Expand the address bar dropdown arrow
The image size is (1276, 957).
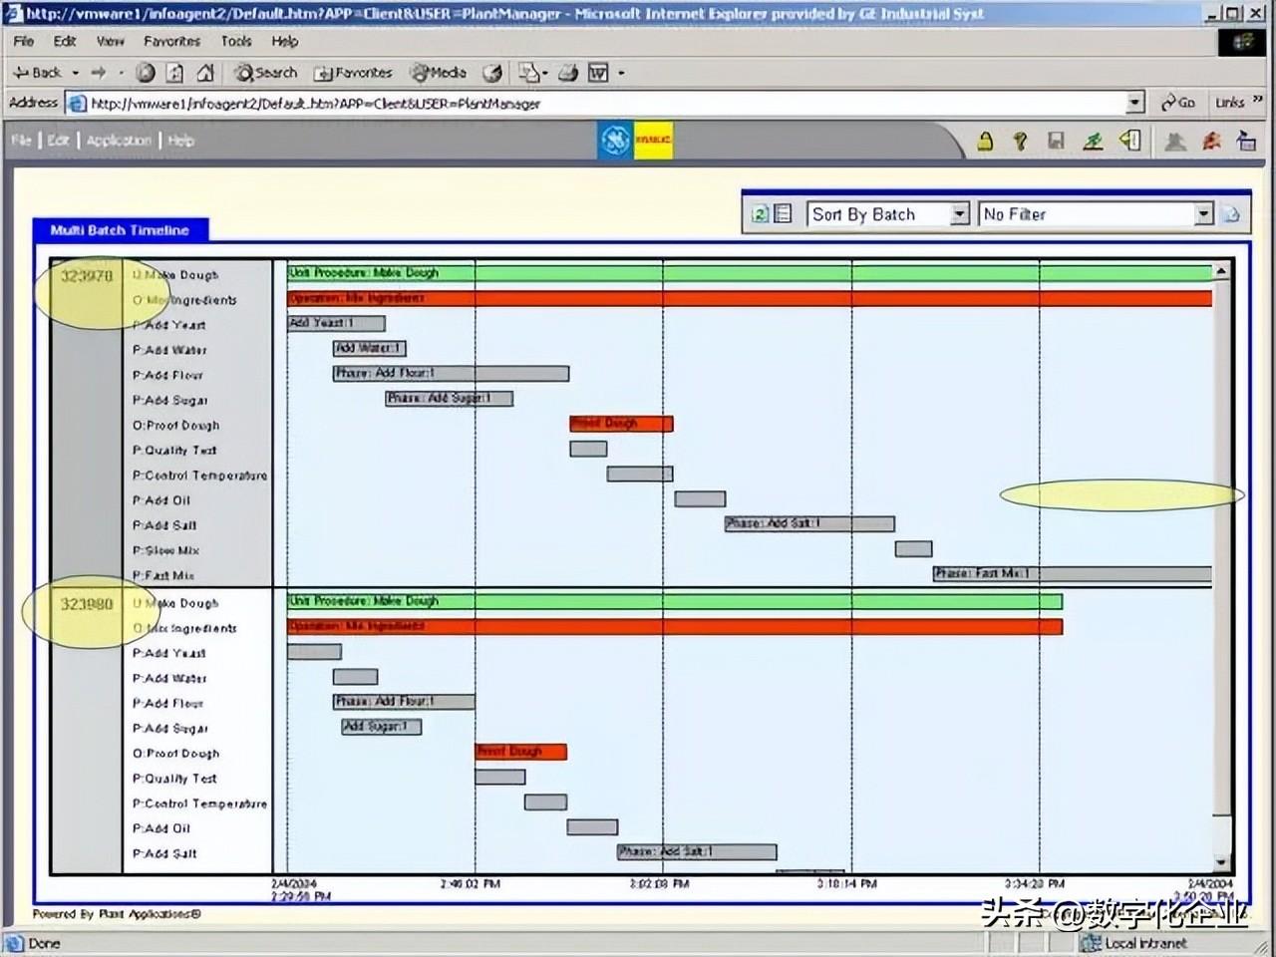pyautogui.click(x=1135, y=103)
